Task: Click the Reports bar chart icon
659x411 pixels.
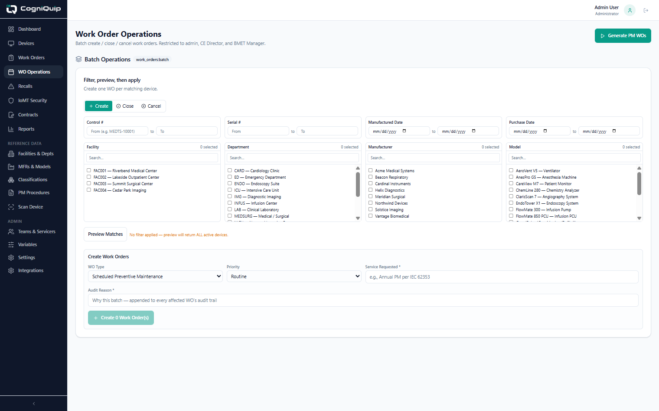Action: (x=11, y=129)
